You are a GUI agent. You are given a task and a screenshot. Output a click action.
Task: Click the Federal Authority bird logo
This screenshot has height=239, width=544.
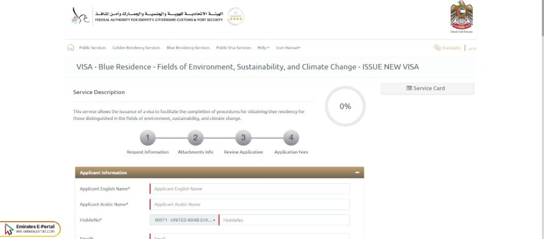click(x=80, y=16)
